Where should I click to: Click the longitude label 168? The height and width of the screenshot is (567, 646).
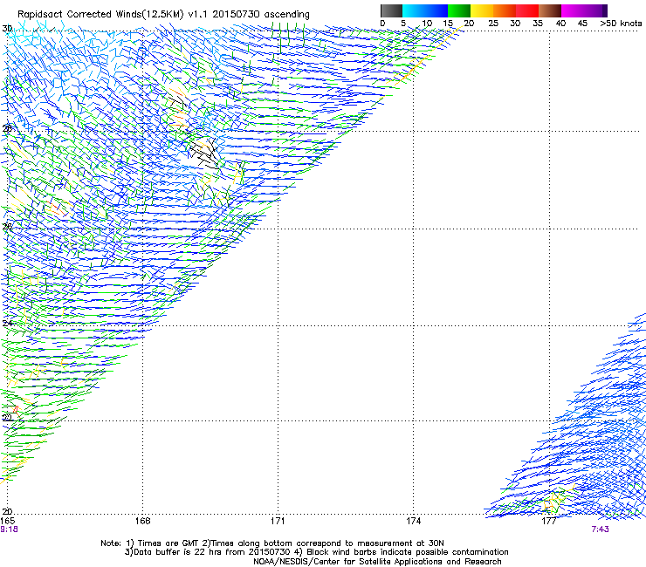[142, 521]
